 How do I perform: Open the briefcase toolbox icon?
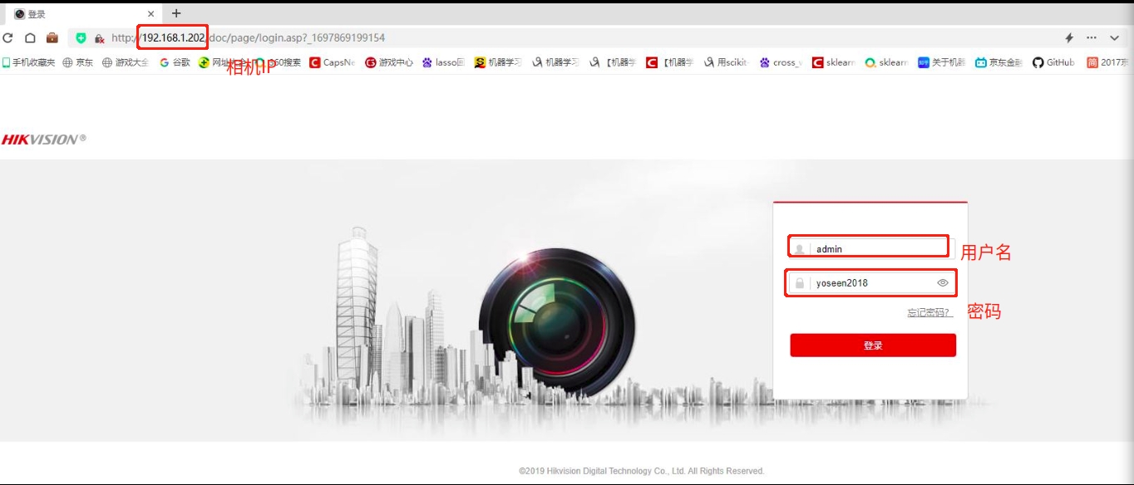(x=52, y=38)
